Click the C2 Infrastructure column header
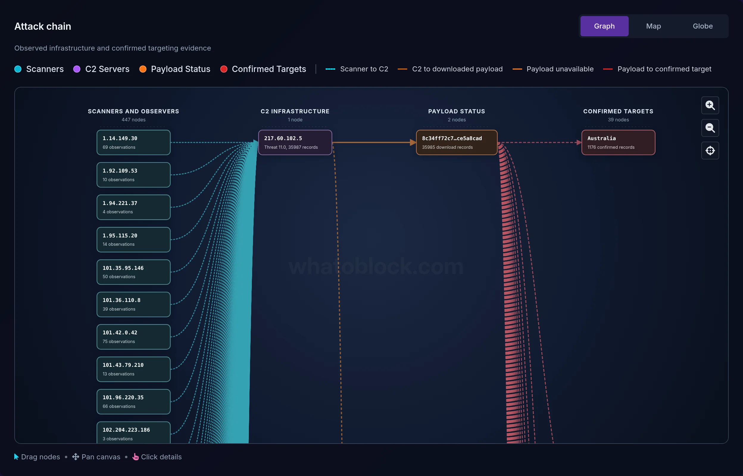This screenshot has height=476, width=743. click(295, 111)
